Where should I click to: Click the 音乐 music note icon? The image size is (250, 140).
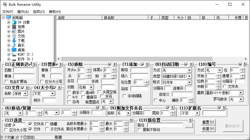click(14, 45)
